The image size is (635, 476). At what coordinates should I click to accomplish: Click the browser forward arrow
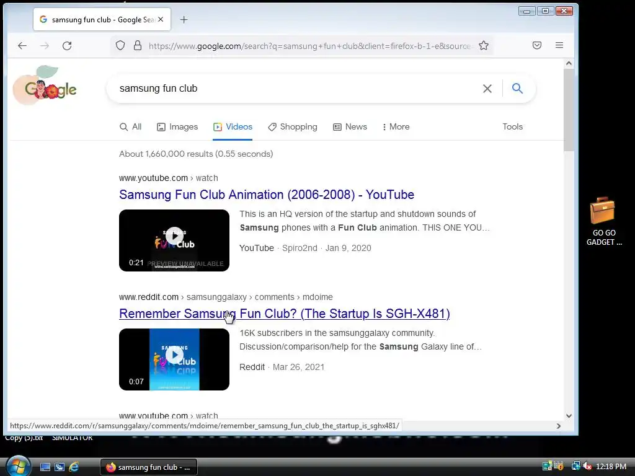(x=45, y=46)
